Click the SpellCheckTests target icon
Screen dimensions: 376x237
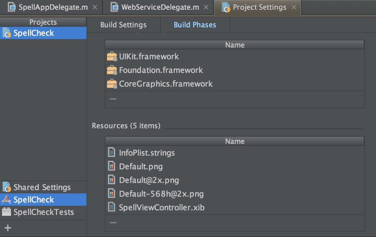click(x=7, y=212)
